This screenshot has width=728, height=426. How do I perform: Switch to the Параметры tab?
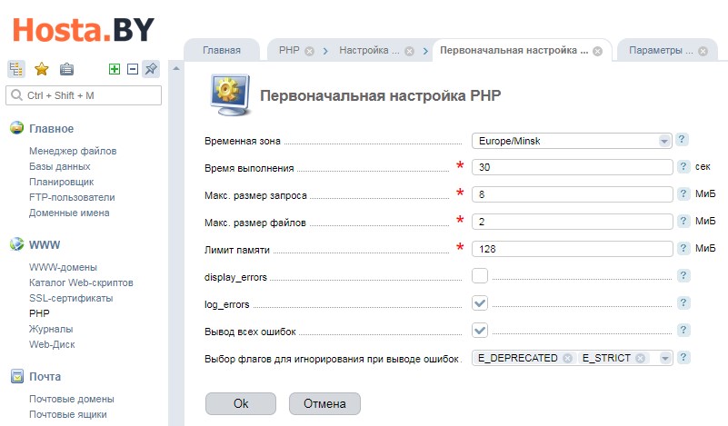coord(661,50)
